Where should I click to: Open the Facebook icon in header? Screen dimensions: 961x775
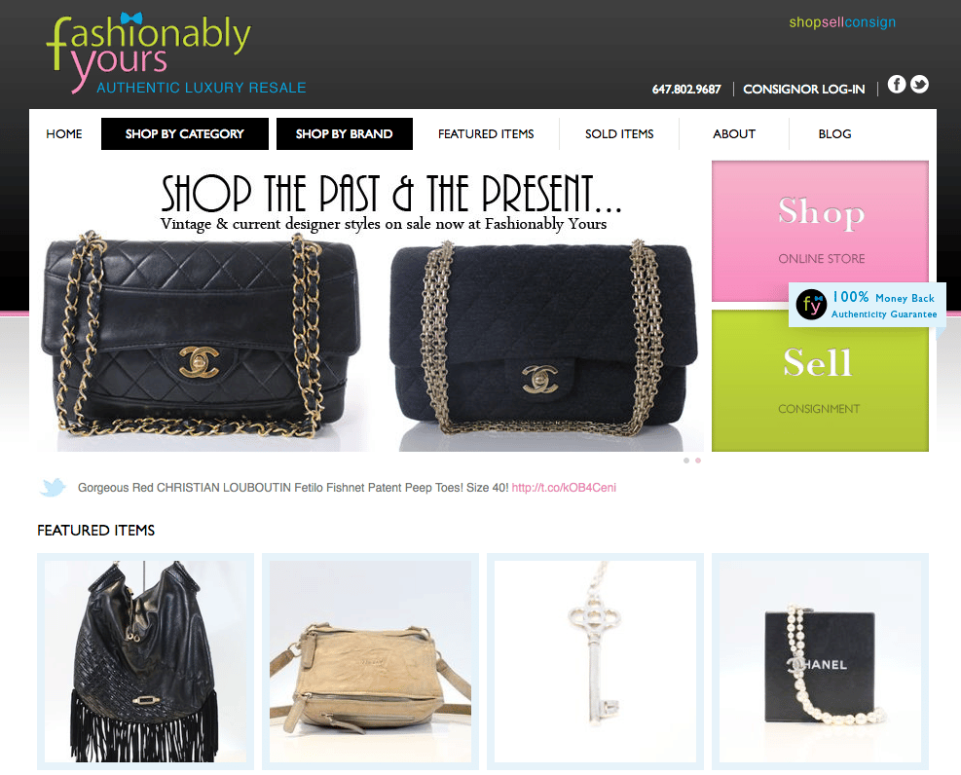pos(897,84)
